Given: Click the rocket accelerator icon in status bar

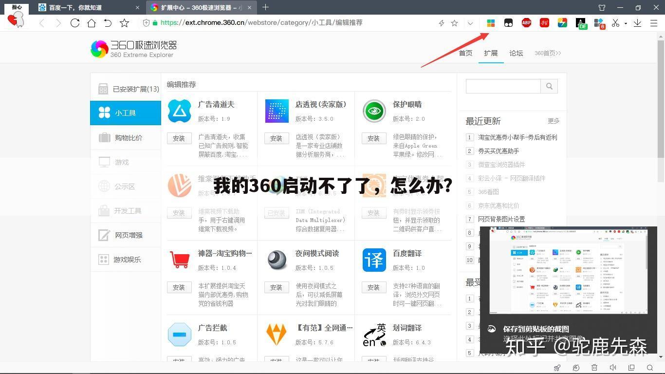Looking at the screenshot, I should pos(557,368).
